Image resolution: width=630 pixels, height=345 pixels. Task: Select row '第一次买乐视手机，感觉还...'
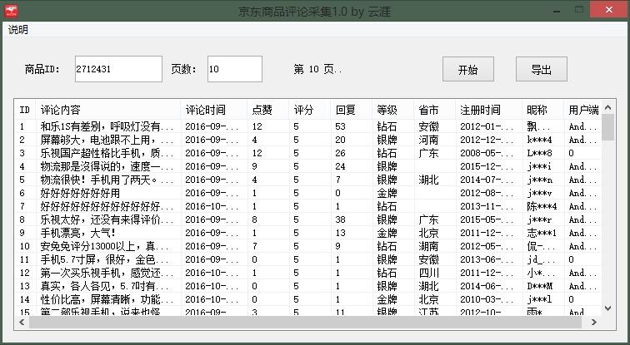point(308,273)
